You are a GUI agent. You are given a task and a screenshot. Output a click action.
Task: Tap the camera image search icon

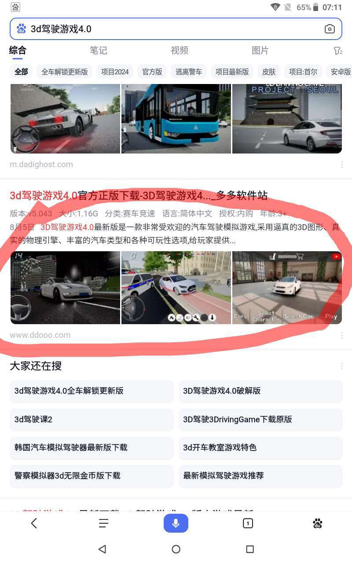point(330,29)
